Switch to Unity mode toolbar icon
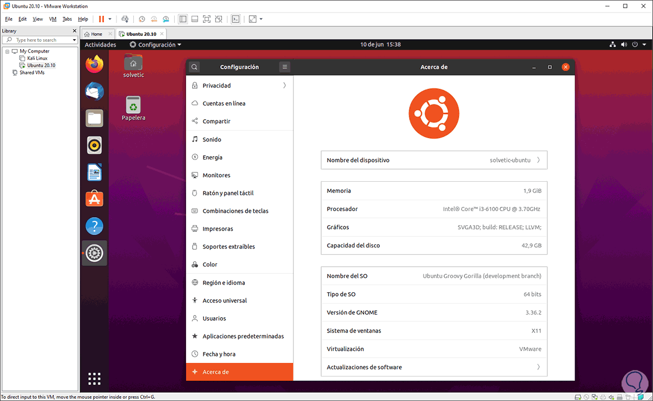The width and height of the screenshot is (653, 401). (x=219, y=19)
